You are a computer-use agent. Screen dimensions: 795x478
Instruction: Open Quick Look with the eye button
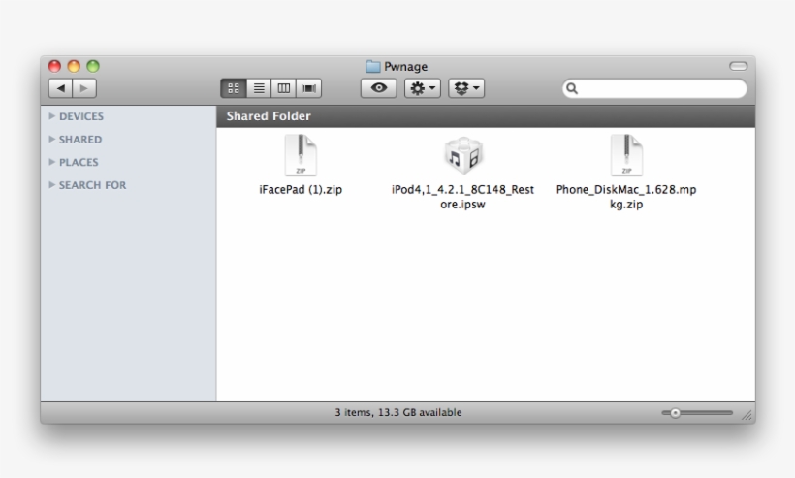coord(379,88)
